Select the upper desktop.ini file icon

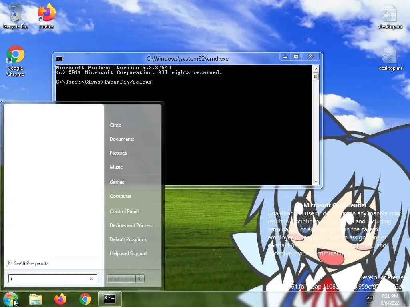click(390, 16)
